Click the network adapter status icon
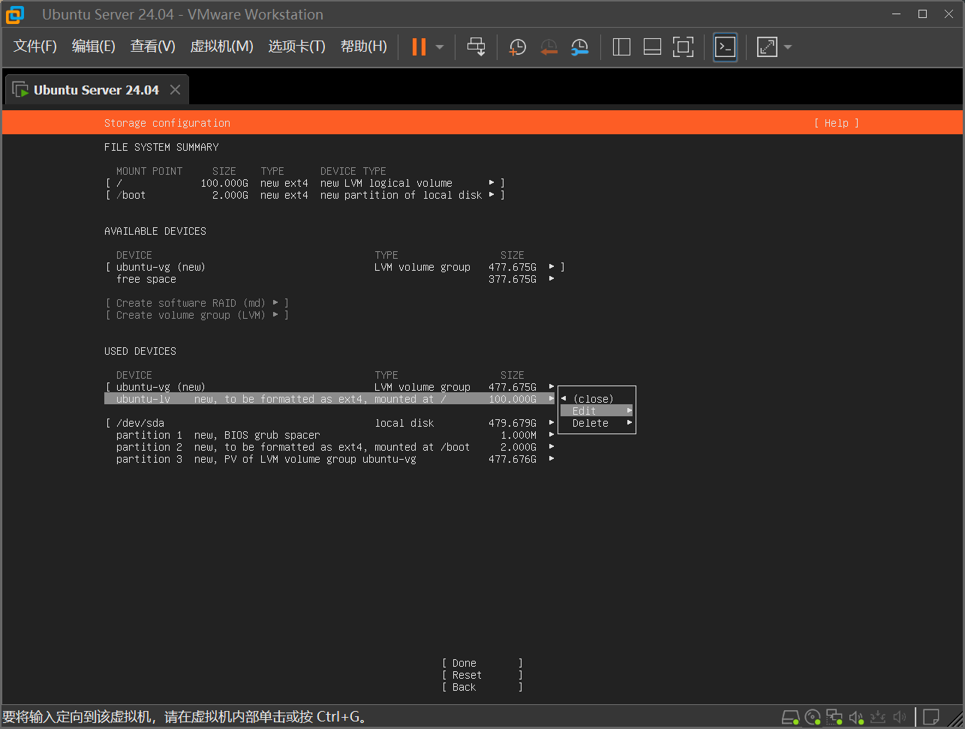This screenshot has width=965, height=729. click(834, 718)
